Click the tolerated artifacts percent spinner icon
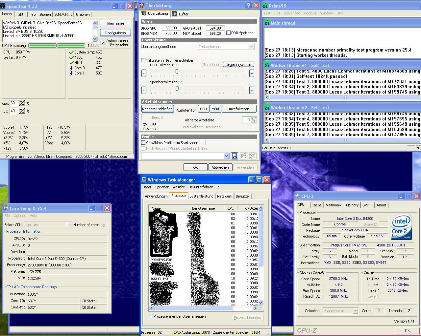This screenshot has height=336, width=421. 253,120
